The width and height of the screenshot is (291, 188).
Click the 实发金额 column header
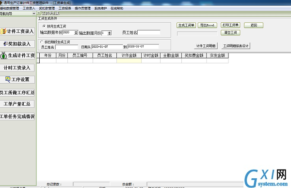(x=217, y=56)
